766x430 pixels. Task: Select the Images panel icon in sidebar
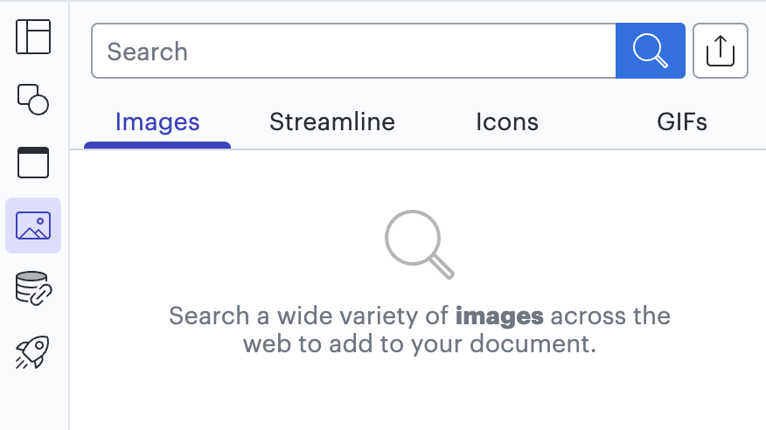[x=33, y=225]
